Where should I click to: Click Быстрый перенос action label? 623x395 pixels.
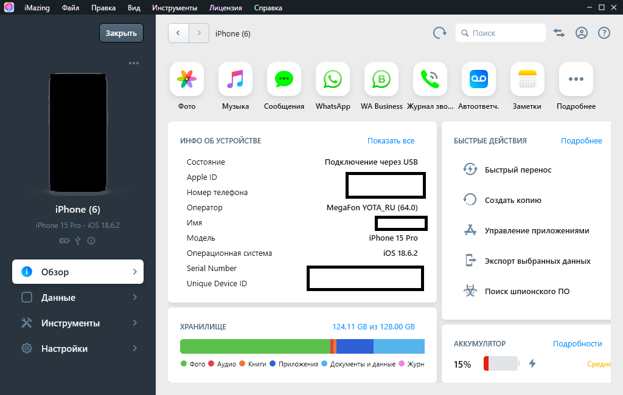tap(518, 170)
